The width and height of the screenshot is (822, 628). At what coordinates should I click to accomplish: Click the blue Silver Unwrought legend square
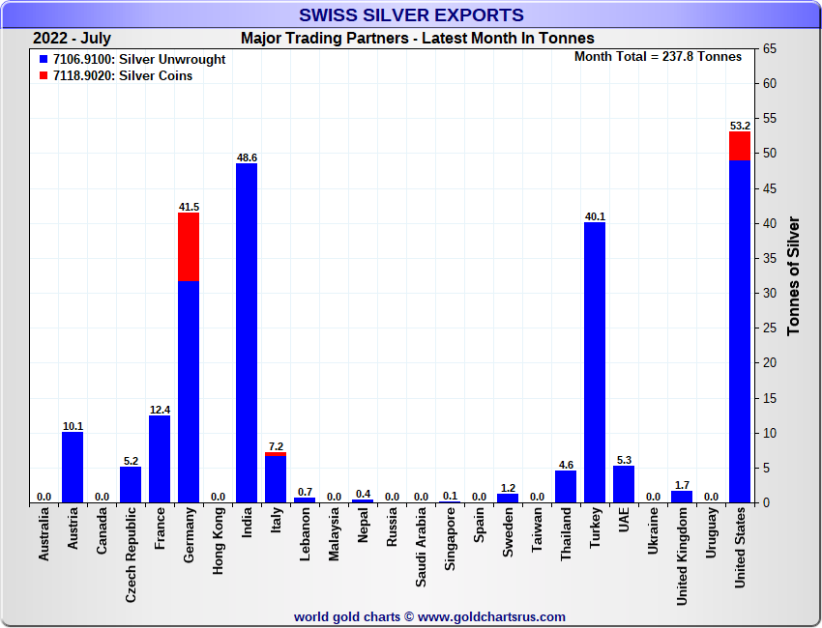[x=44, y=60]
